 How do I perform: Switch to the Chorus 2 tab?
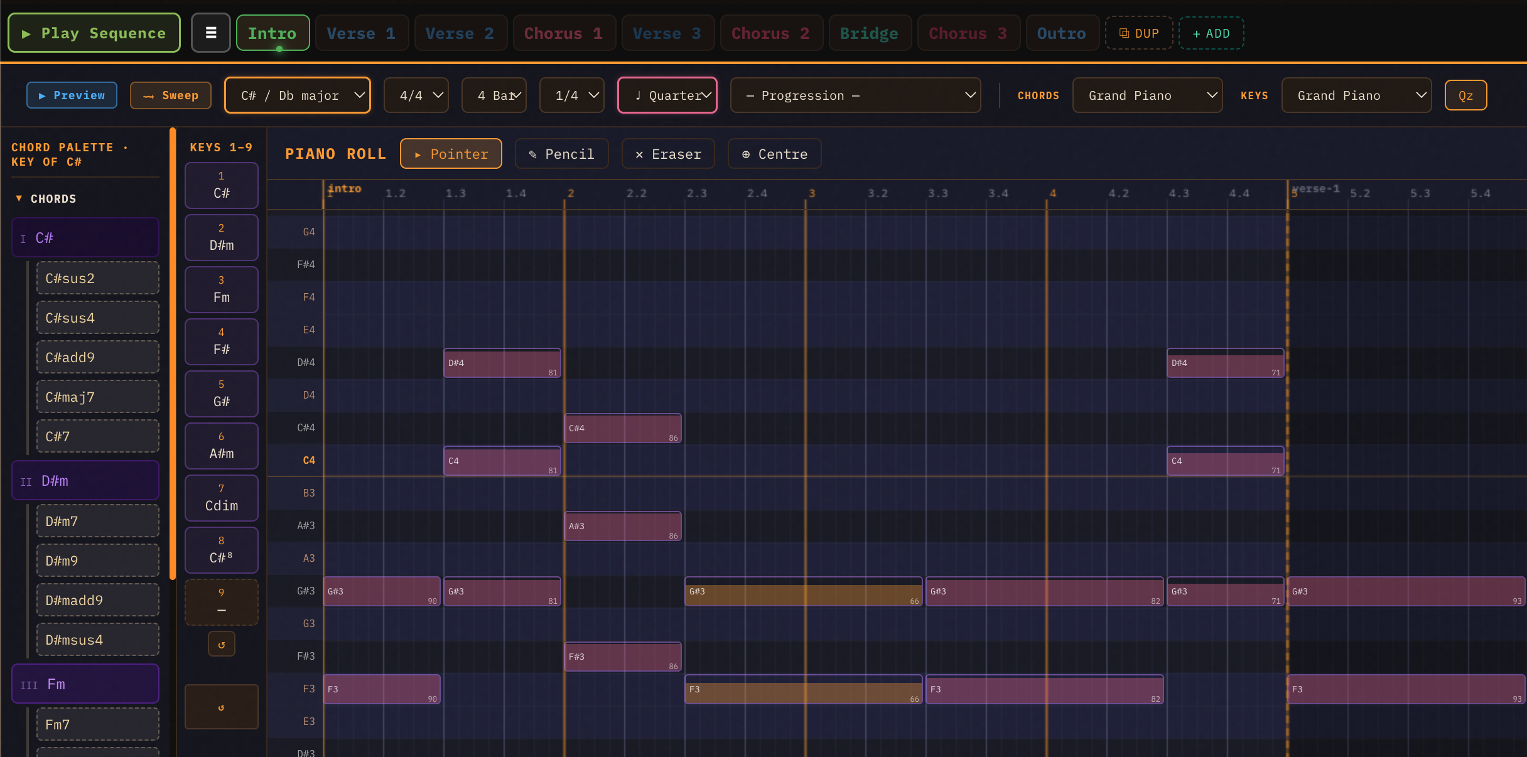771,33
